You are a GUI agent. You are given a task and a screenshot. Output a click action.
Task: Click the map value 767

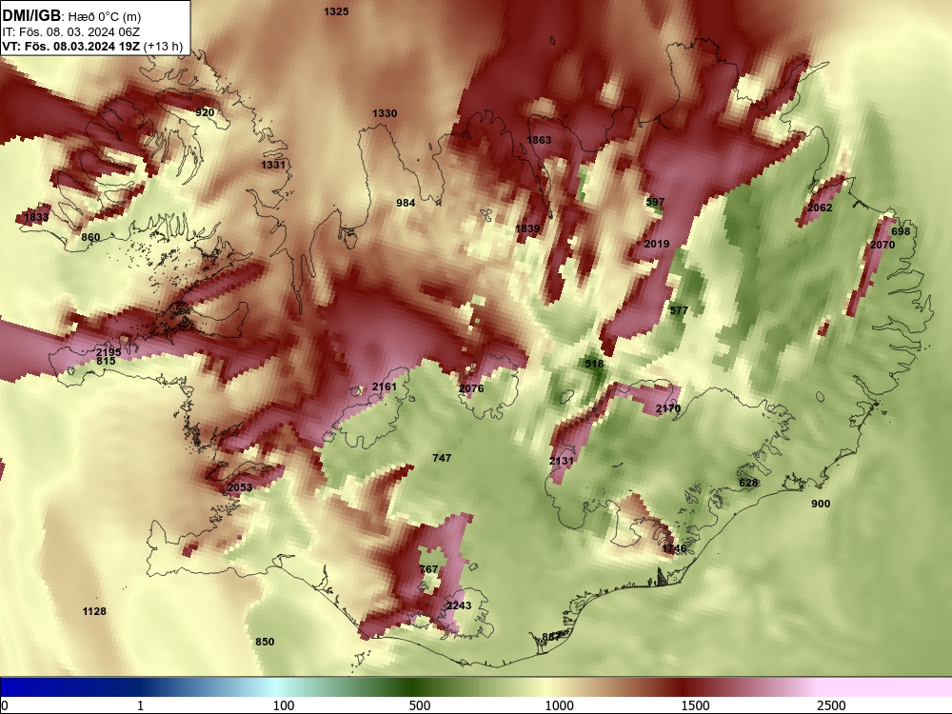click(x=428, y=569)
